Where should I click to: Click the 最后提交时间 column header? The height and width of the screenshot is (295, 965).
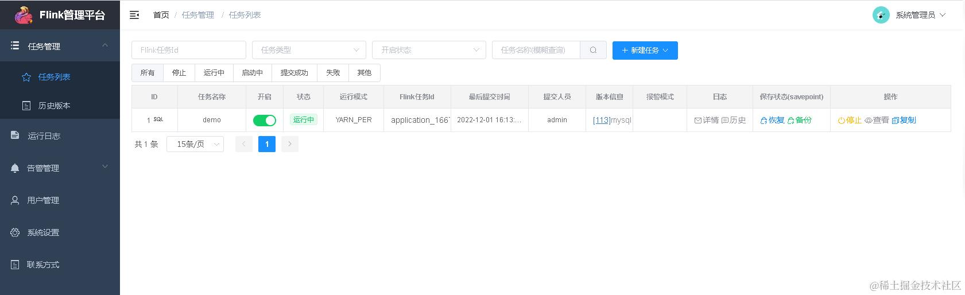click(x=490, y=97)
